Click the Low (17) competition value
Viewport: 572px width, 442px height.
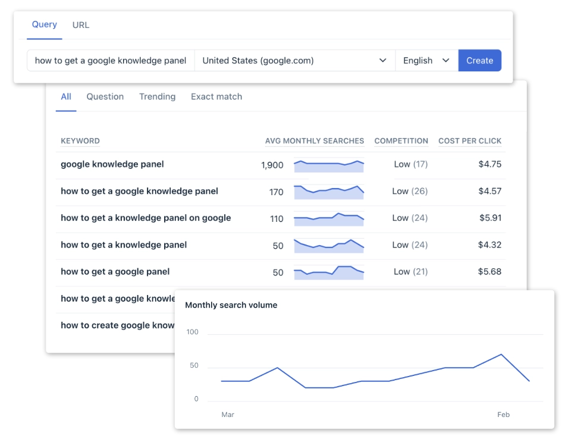tap(411, 164)
